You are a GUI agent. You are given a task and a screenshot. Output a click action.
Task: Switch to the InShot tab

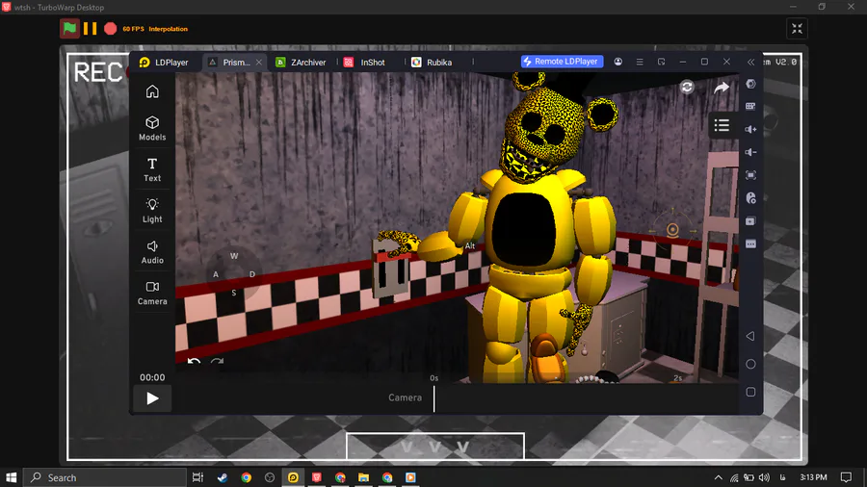tap(365, 63)
